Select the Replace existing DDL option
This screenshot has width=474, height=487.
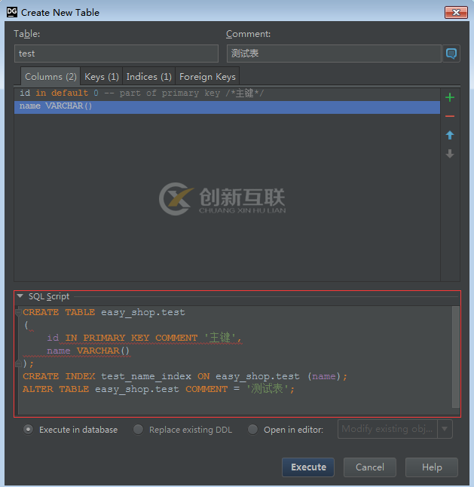[138, 430]
